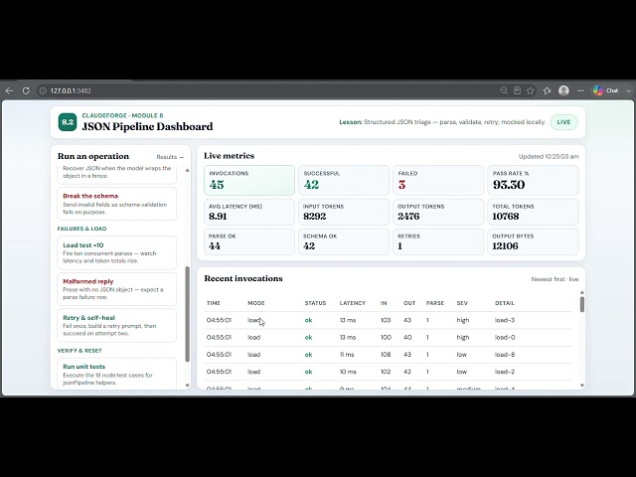The width and height of the screenshot is (636, 477).
Task: Click the JSON Pipeline Dashboard title
Action: [147, 126]
